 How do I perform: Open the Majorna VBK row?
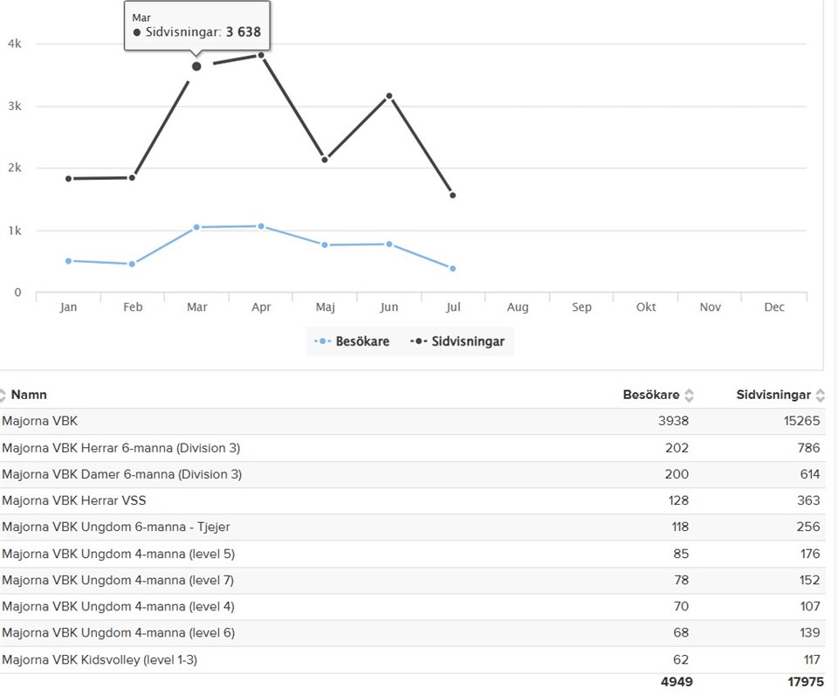(x=40, y=422)
